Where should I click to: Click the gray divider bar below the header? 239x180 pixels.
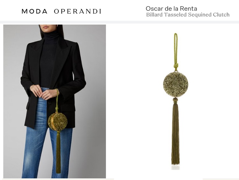pos(119,22)
